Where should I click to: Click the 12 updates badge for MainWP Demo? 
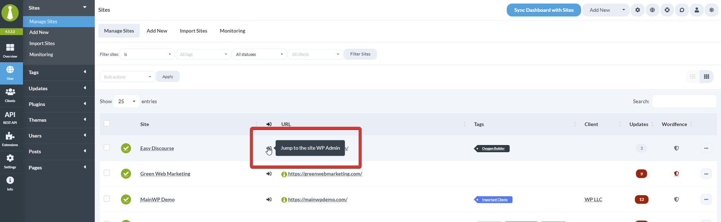(x=641, y=199)
